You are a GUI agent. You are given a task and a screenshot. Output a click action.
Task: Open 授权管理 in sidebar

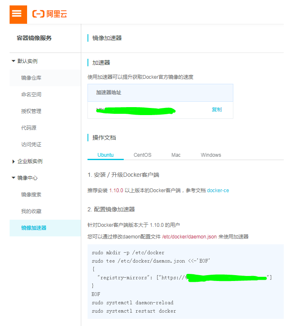click(x=31, y=111)
